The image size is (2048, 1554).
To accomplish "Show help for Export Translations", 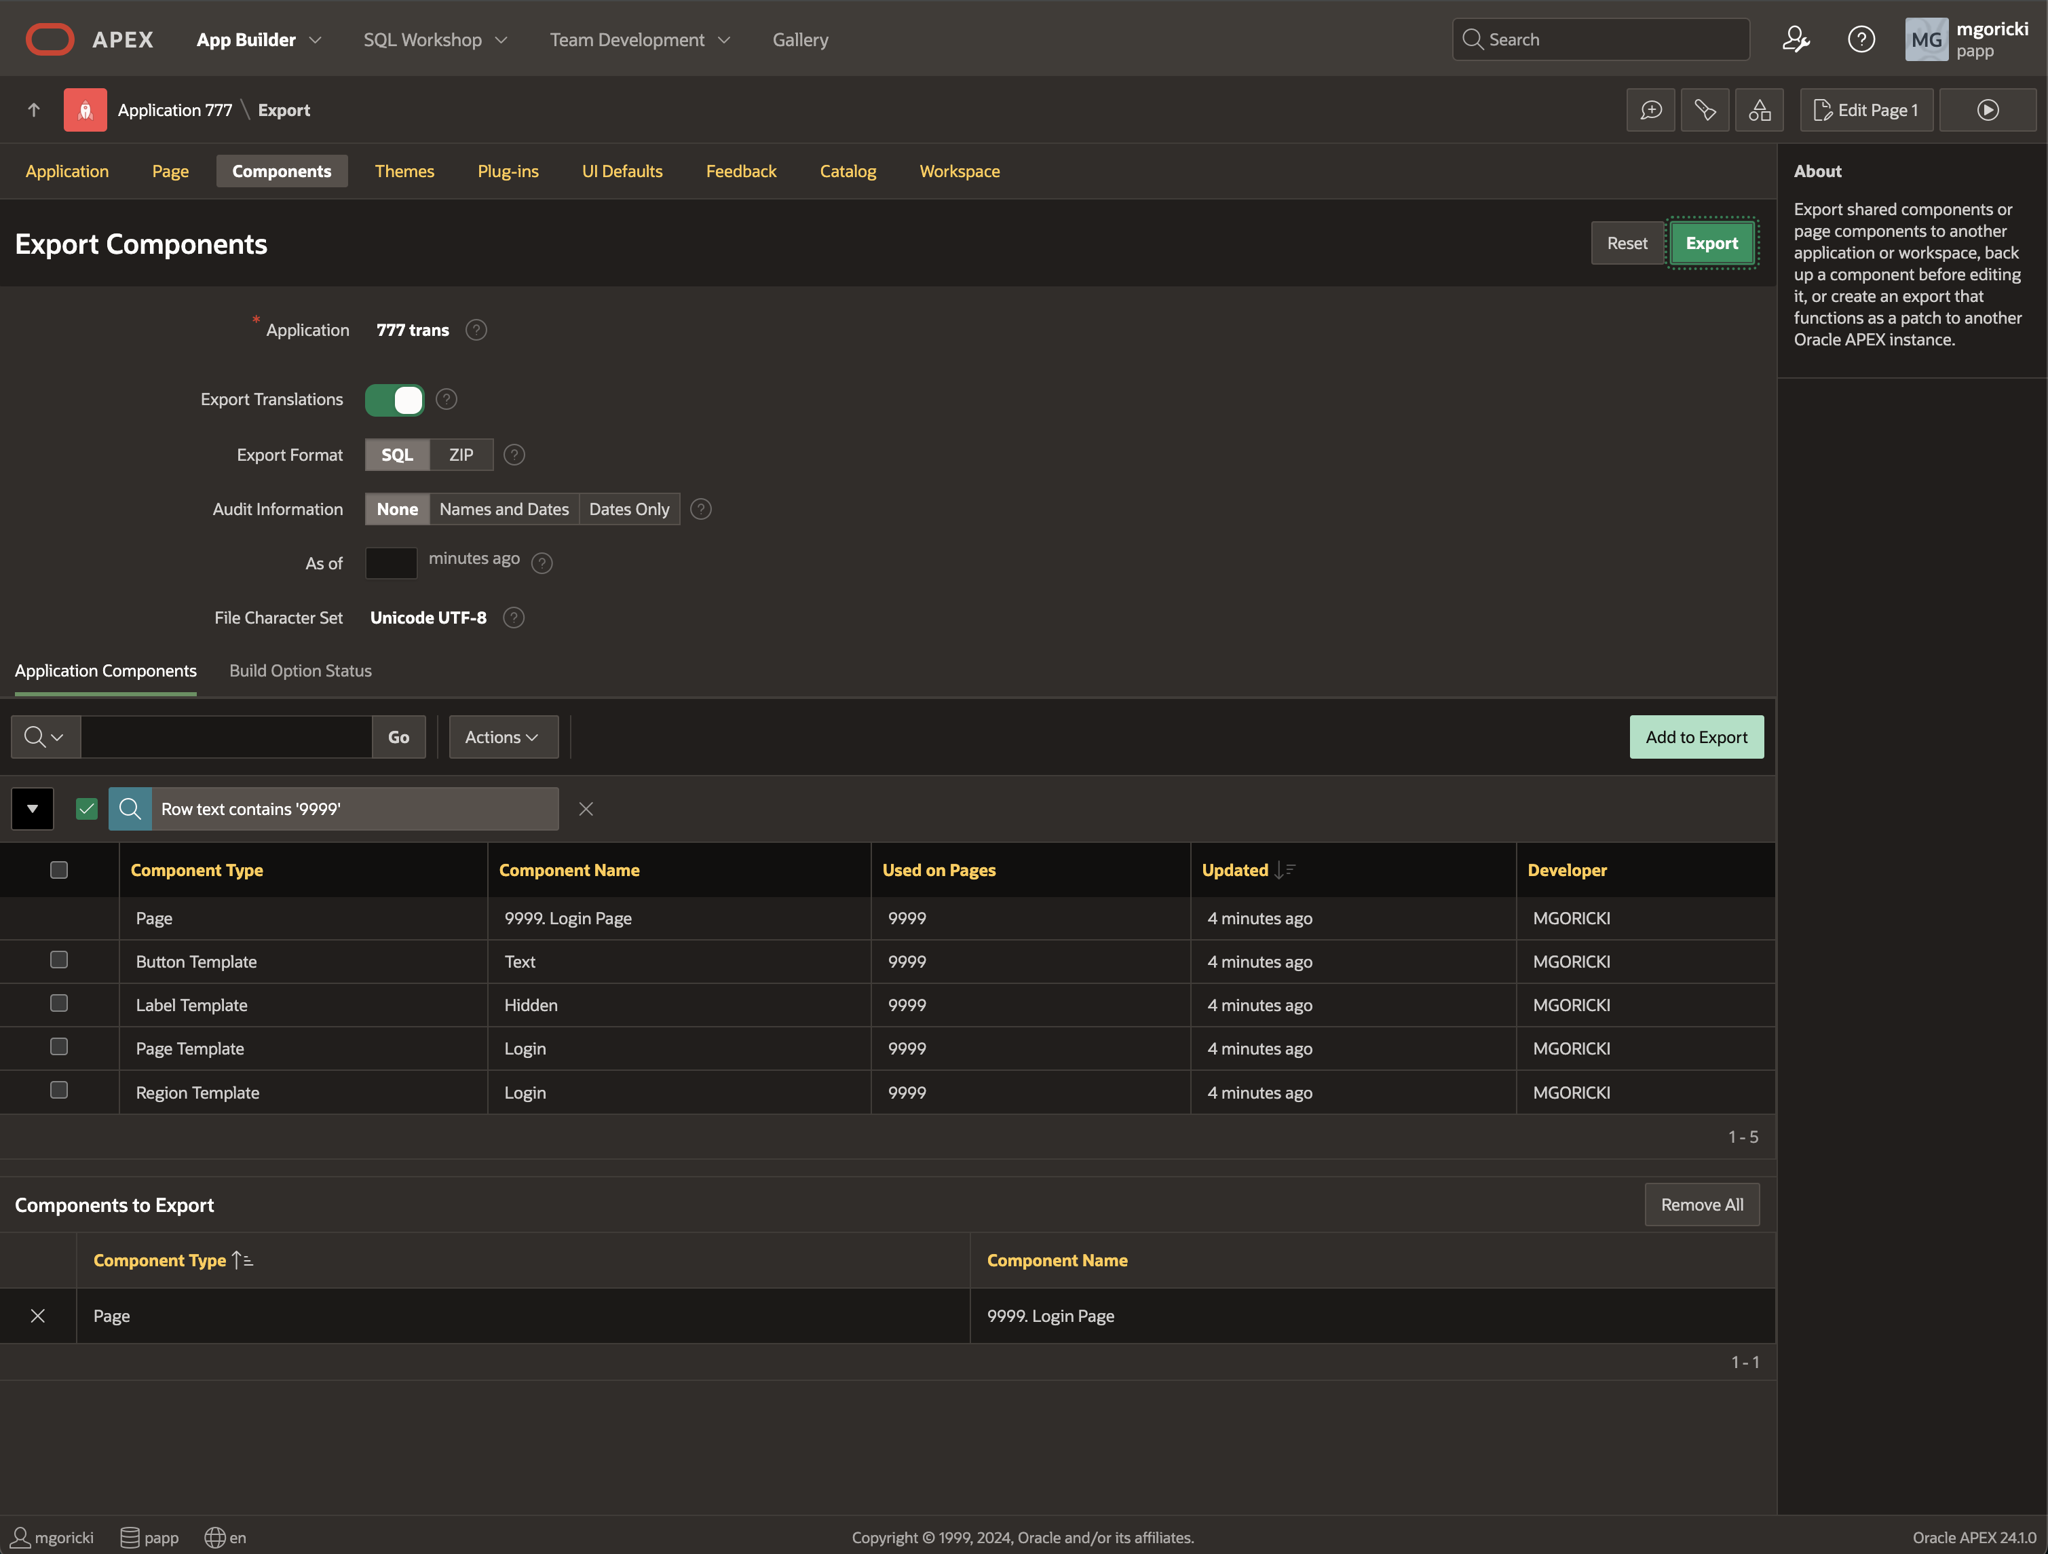I will pos(447,399).
